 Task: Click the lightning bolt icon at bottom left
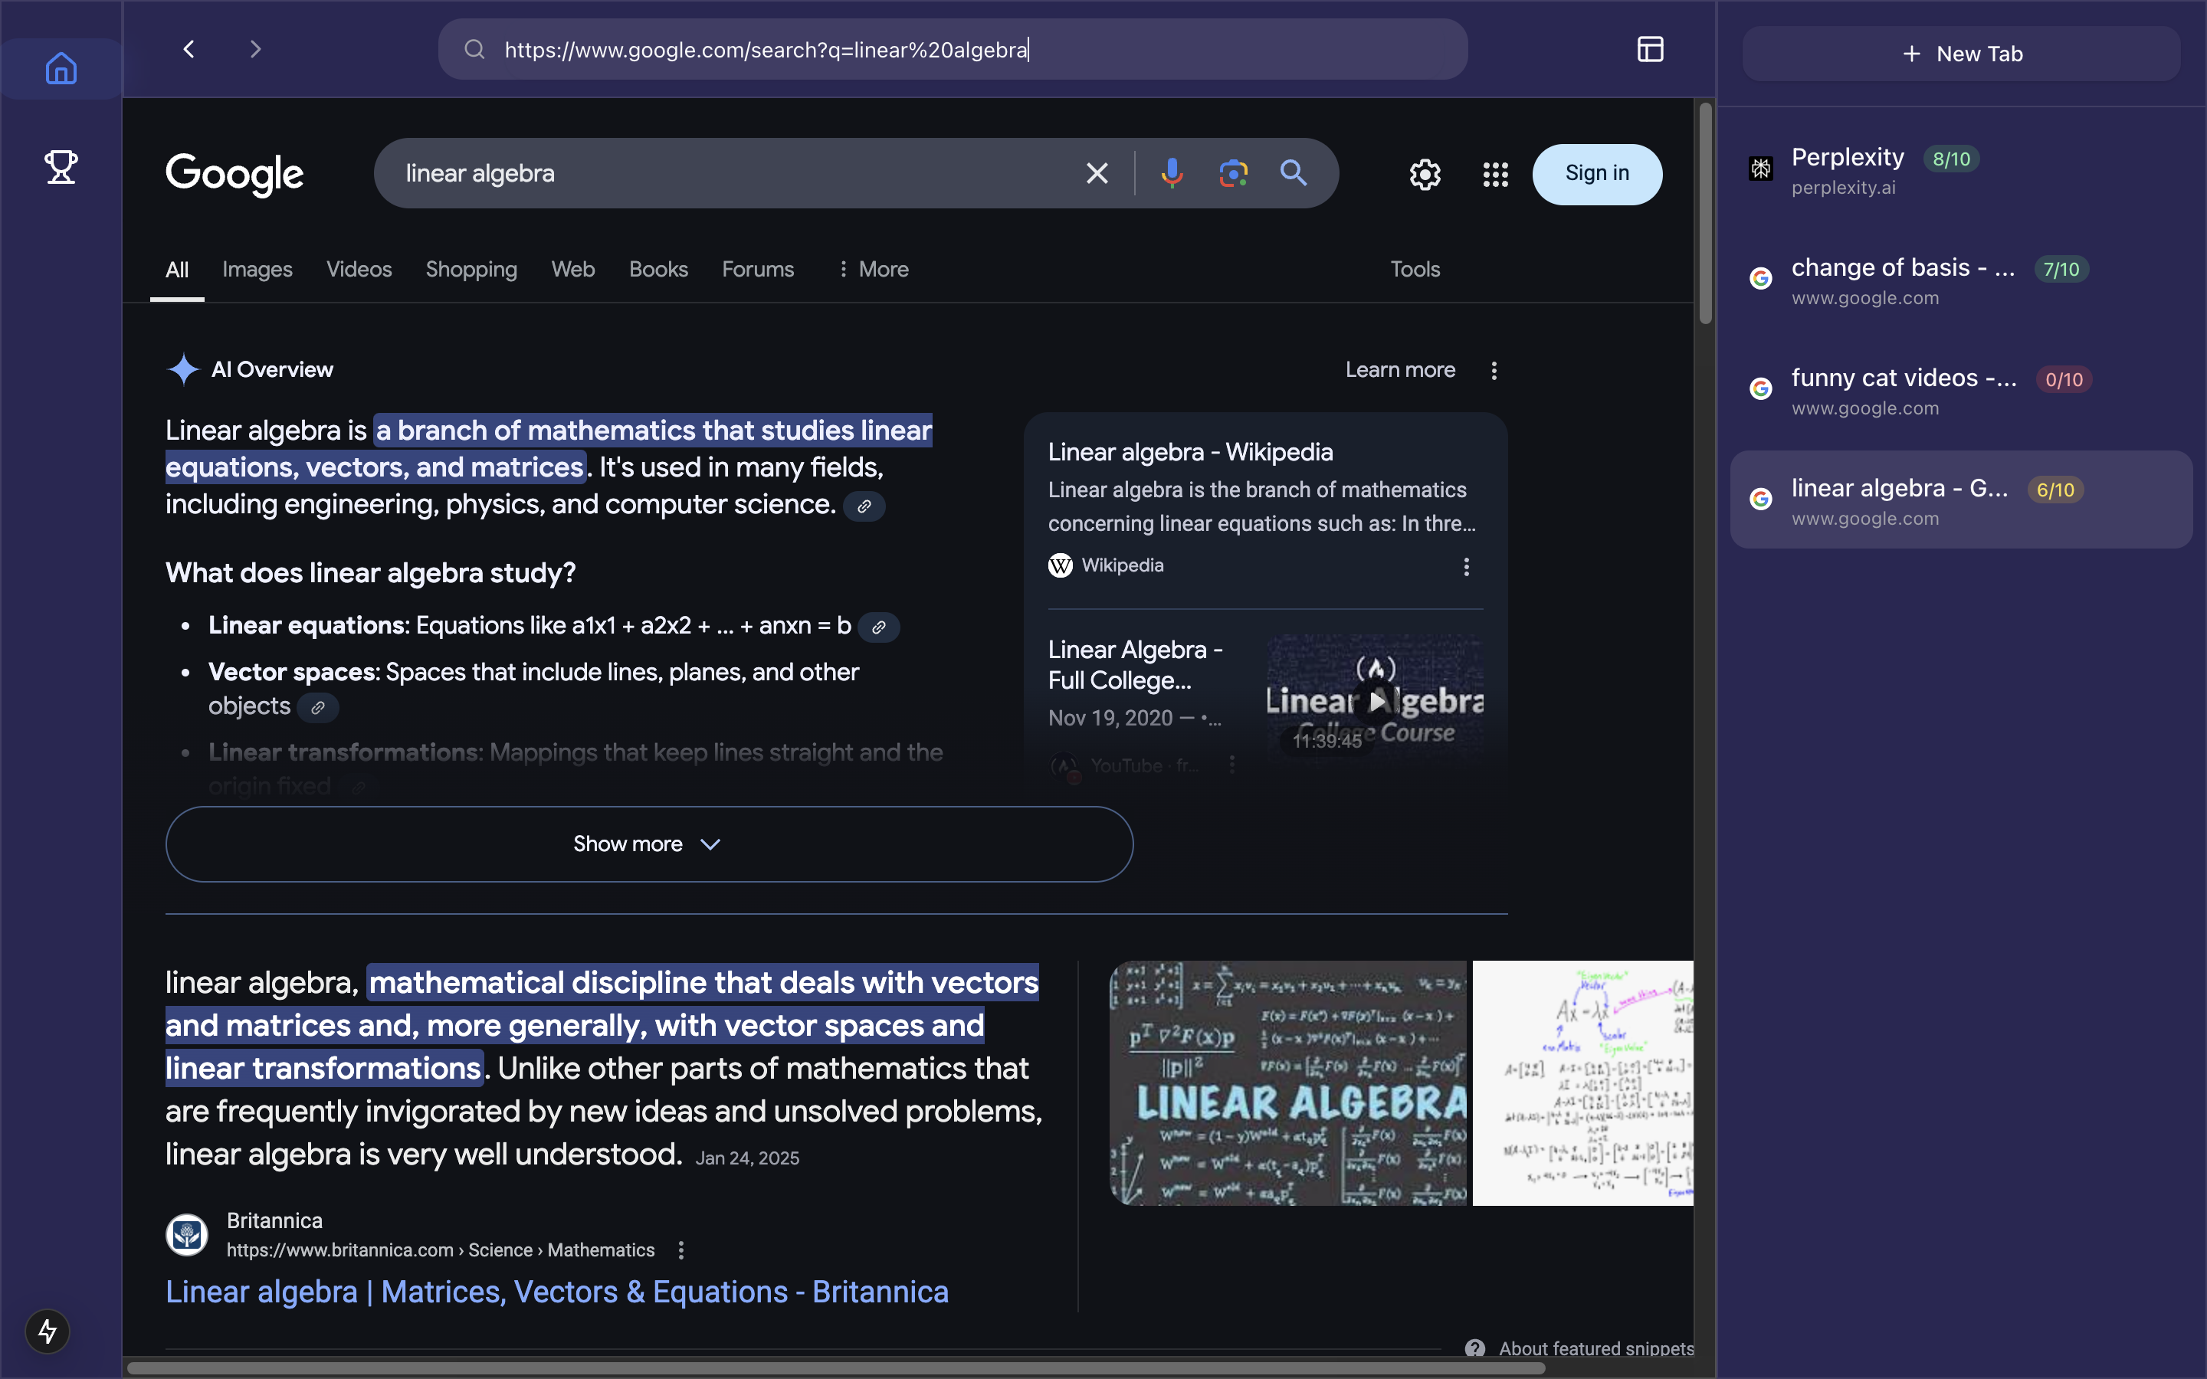(48, 1331)
